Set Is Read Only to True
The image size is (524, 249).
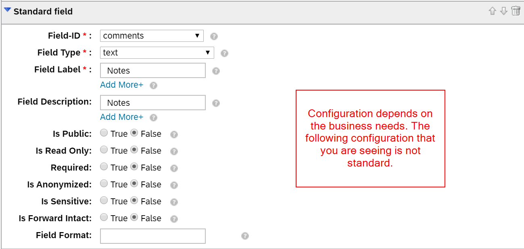coord(104,150)
